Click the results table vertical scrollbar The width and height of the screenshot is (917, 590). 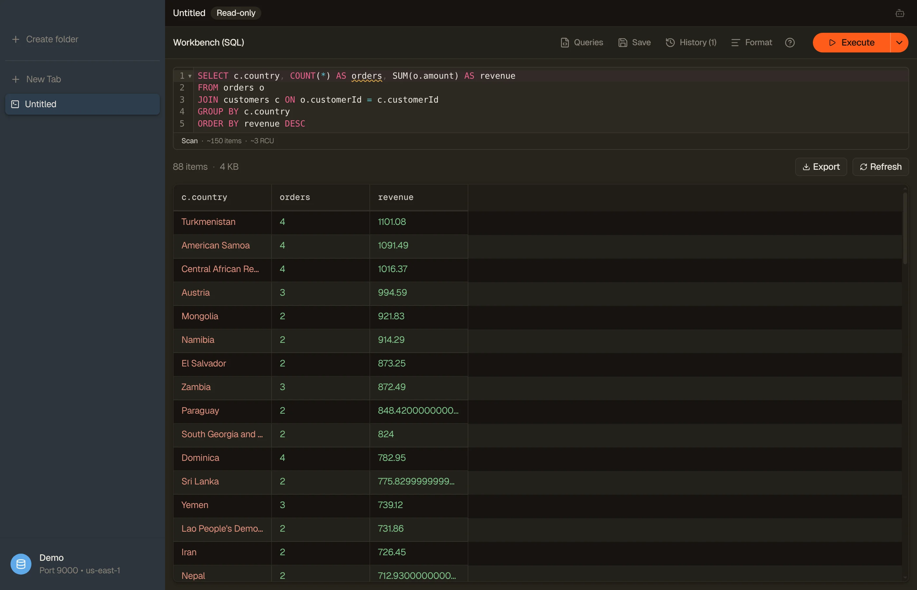tap(905, 228)
